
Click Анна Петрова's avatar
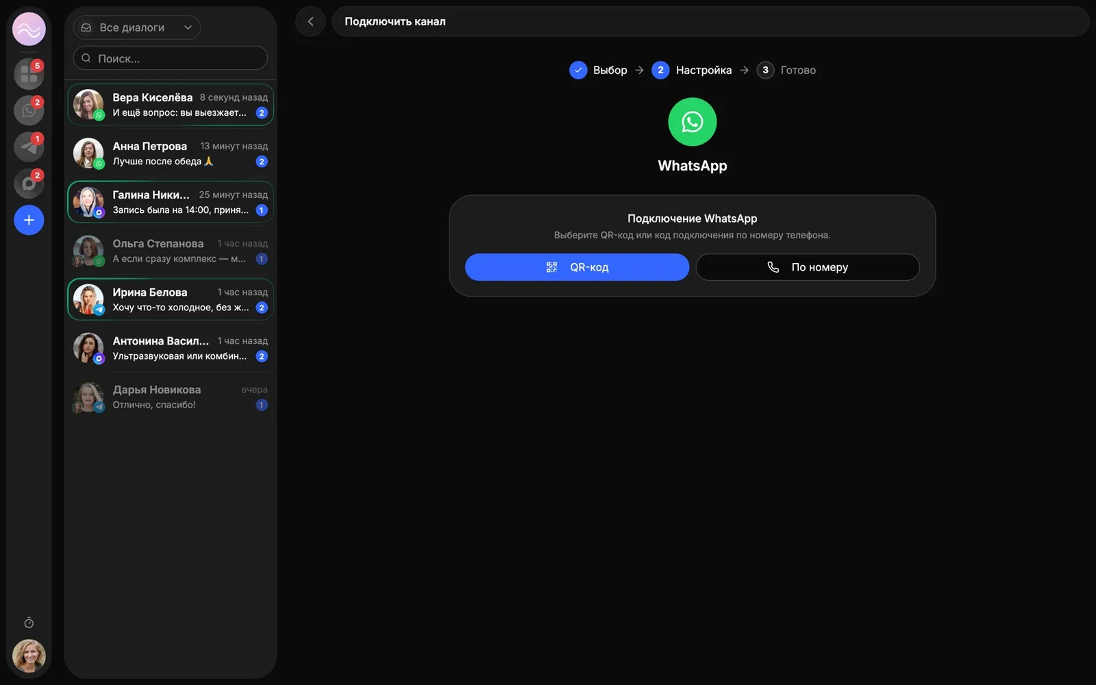pos(88,153)
